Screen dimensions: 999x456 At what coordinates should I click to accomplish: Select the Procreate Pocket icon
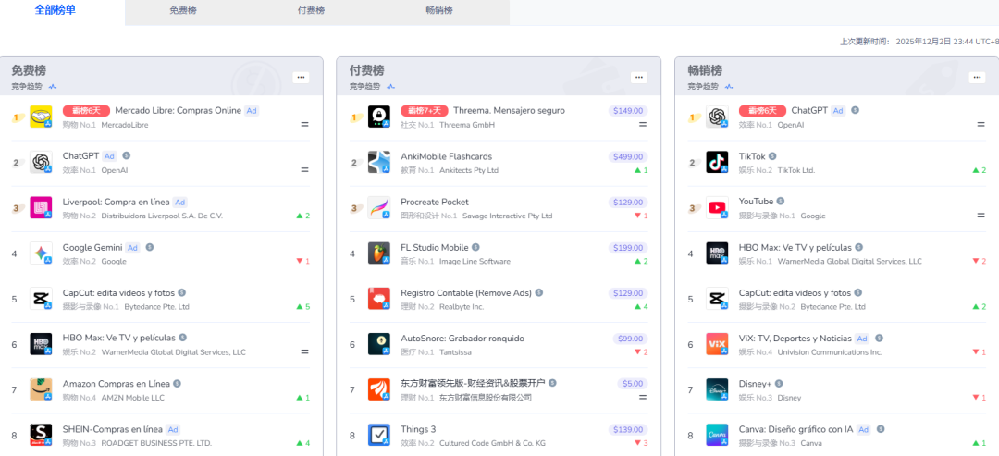click(379, 207)
